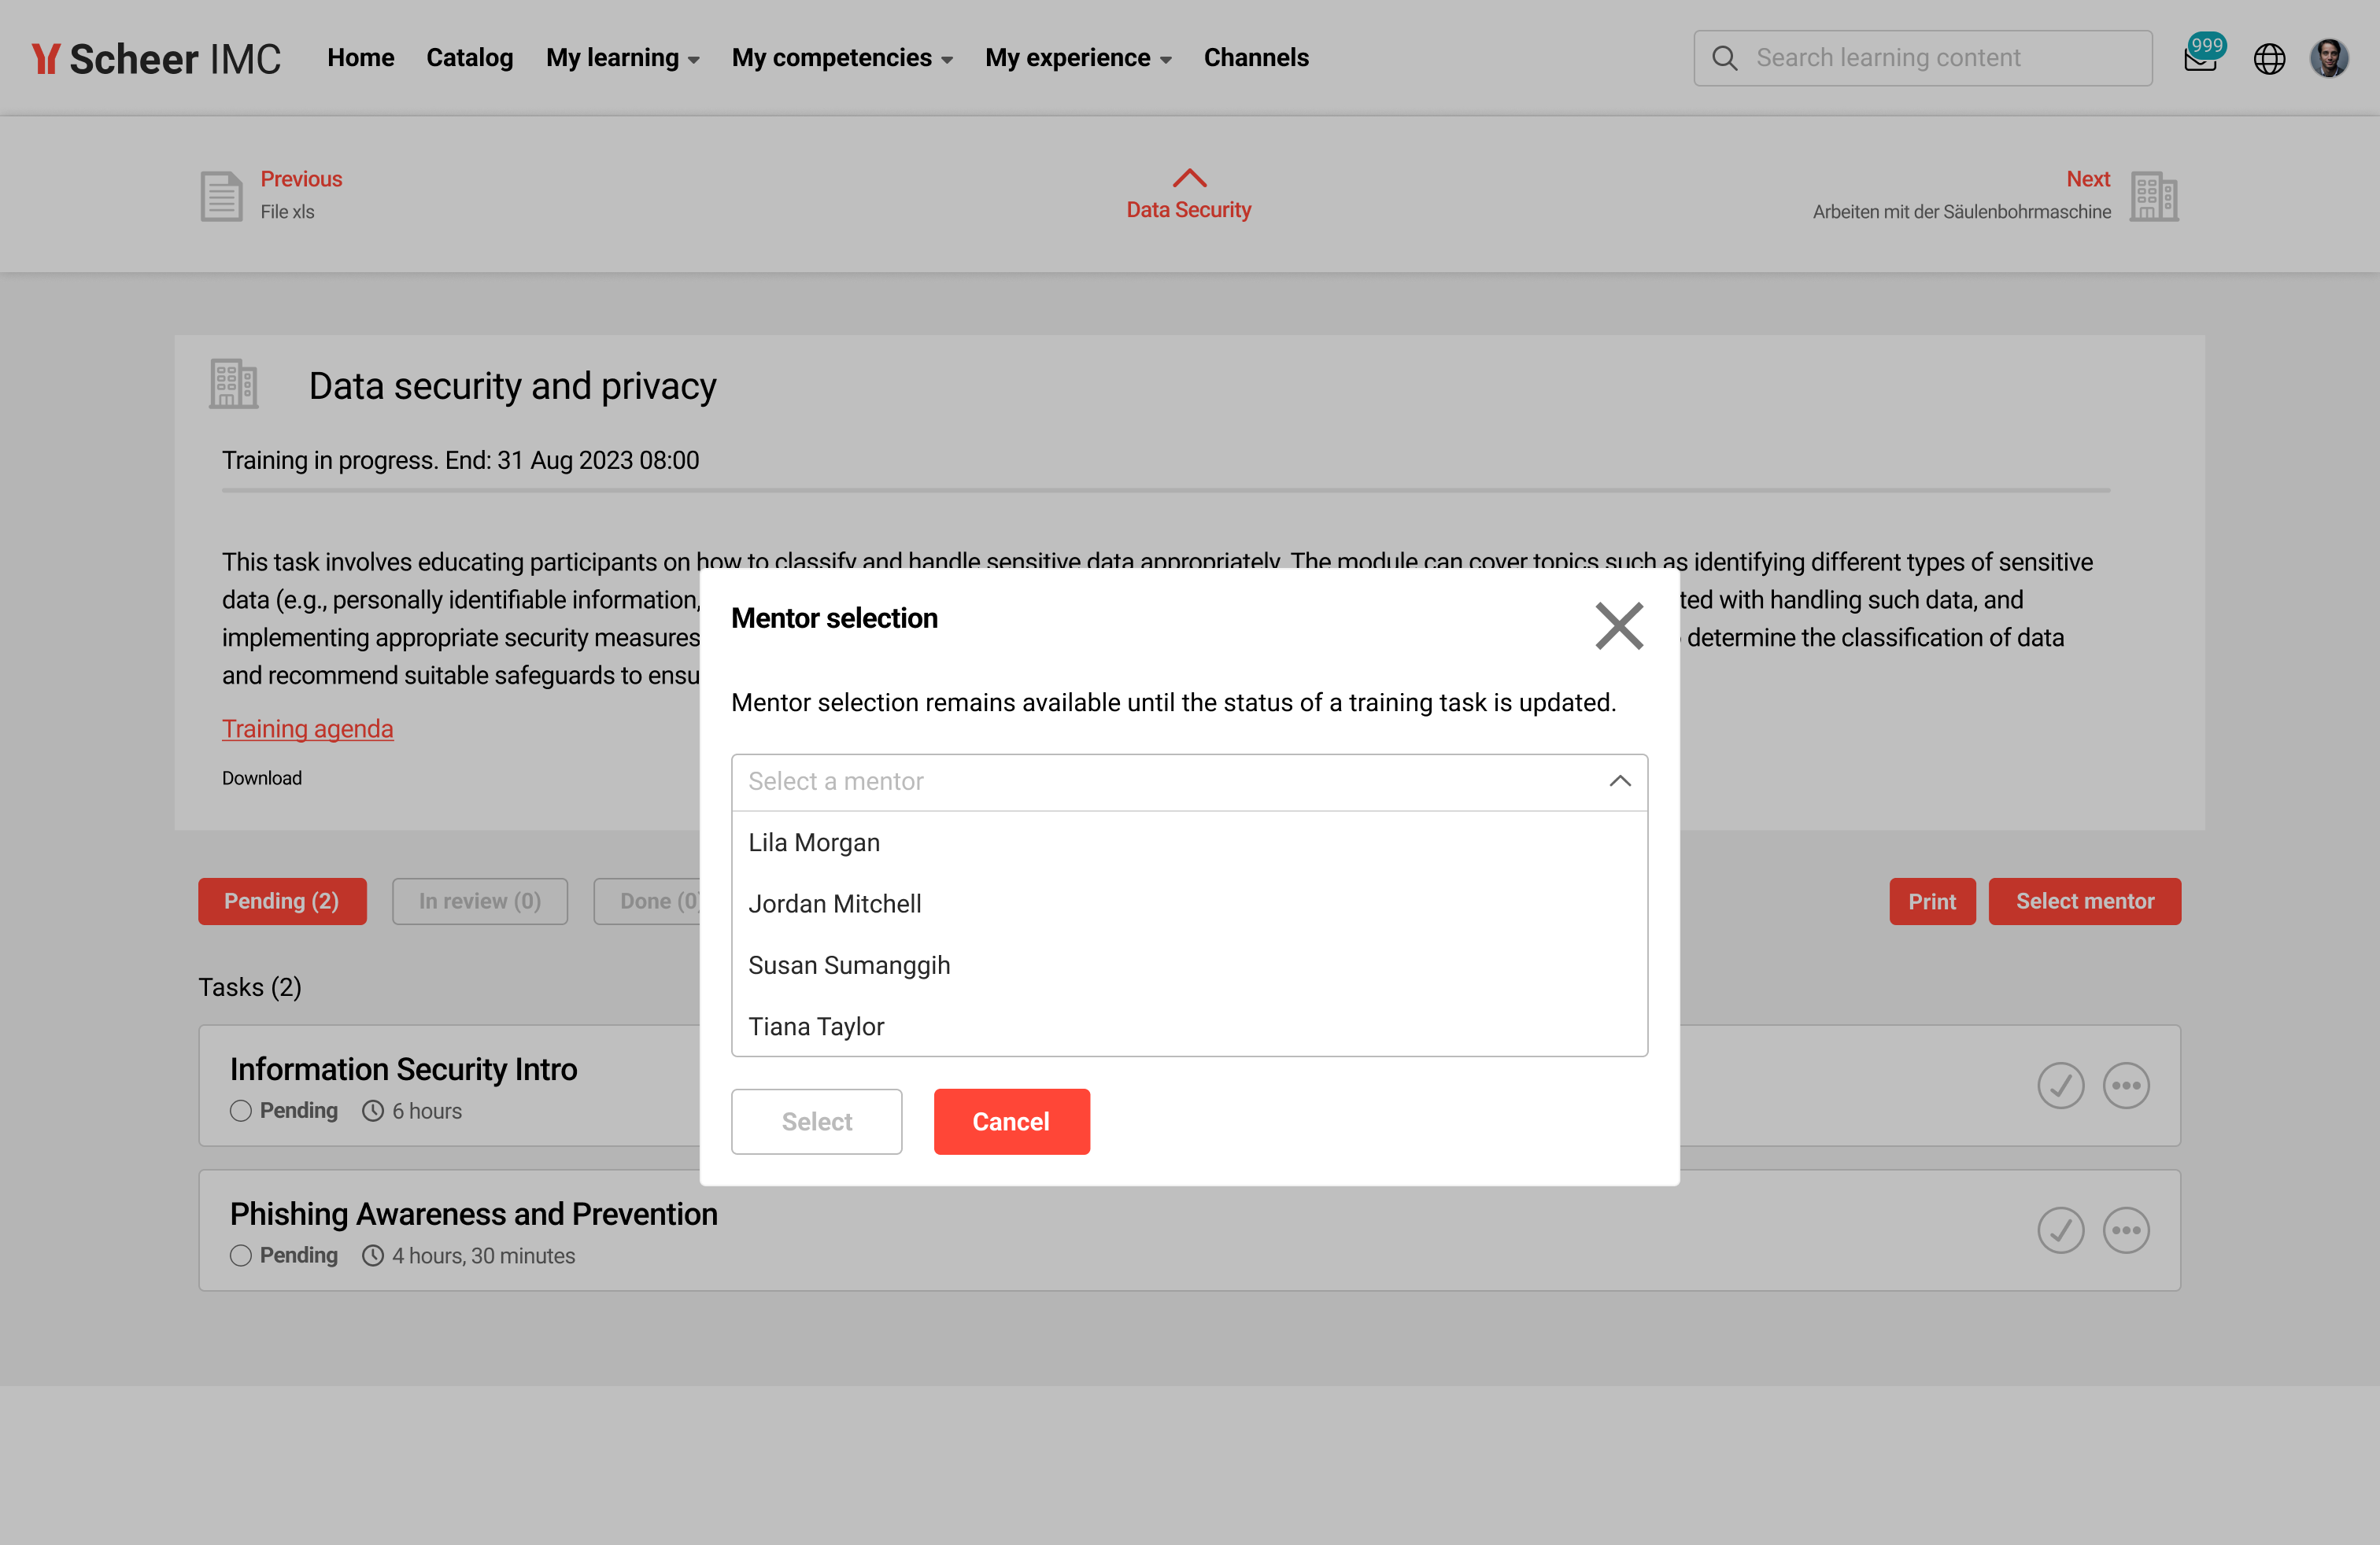2380x1545 pixels.
Task: Click the globe language icon
Action: click(x=2269, y=59)
